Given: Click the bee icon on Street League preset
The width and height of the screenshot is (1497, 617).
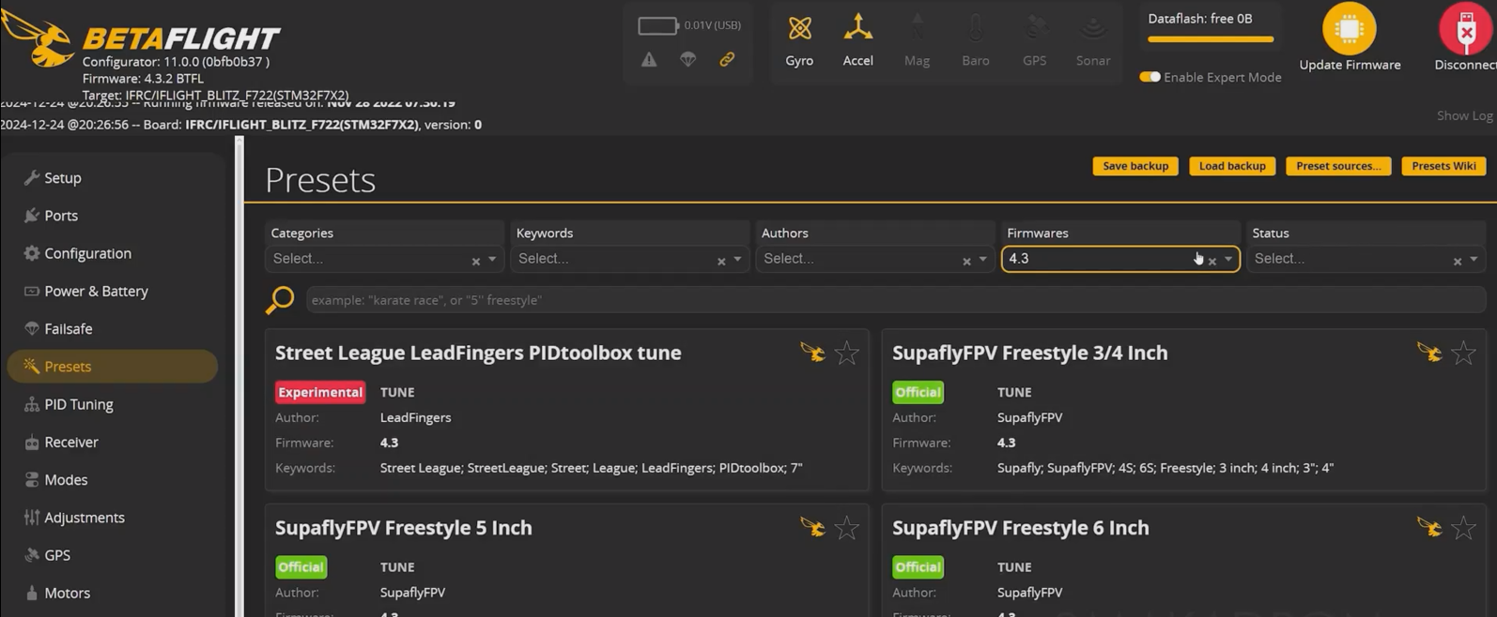Looking at the screenshot, I should (812, 353).
